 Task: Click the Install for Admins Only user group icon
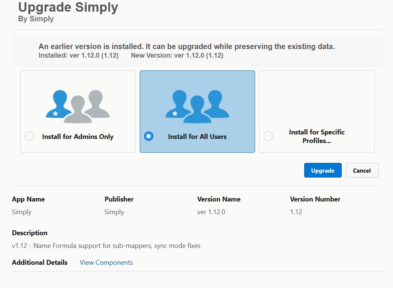click(77, 104)
